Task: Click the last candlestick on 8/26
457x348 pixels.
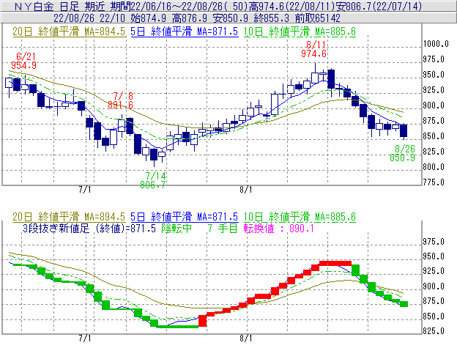Action: coord(404,130)
